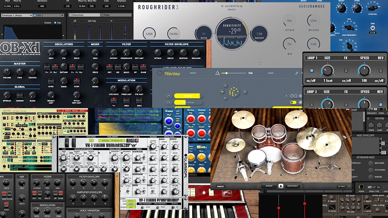Click the help question mark in drum plugin
388x218 pixels.
pos(349,187)
